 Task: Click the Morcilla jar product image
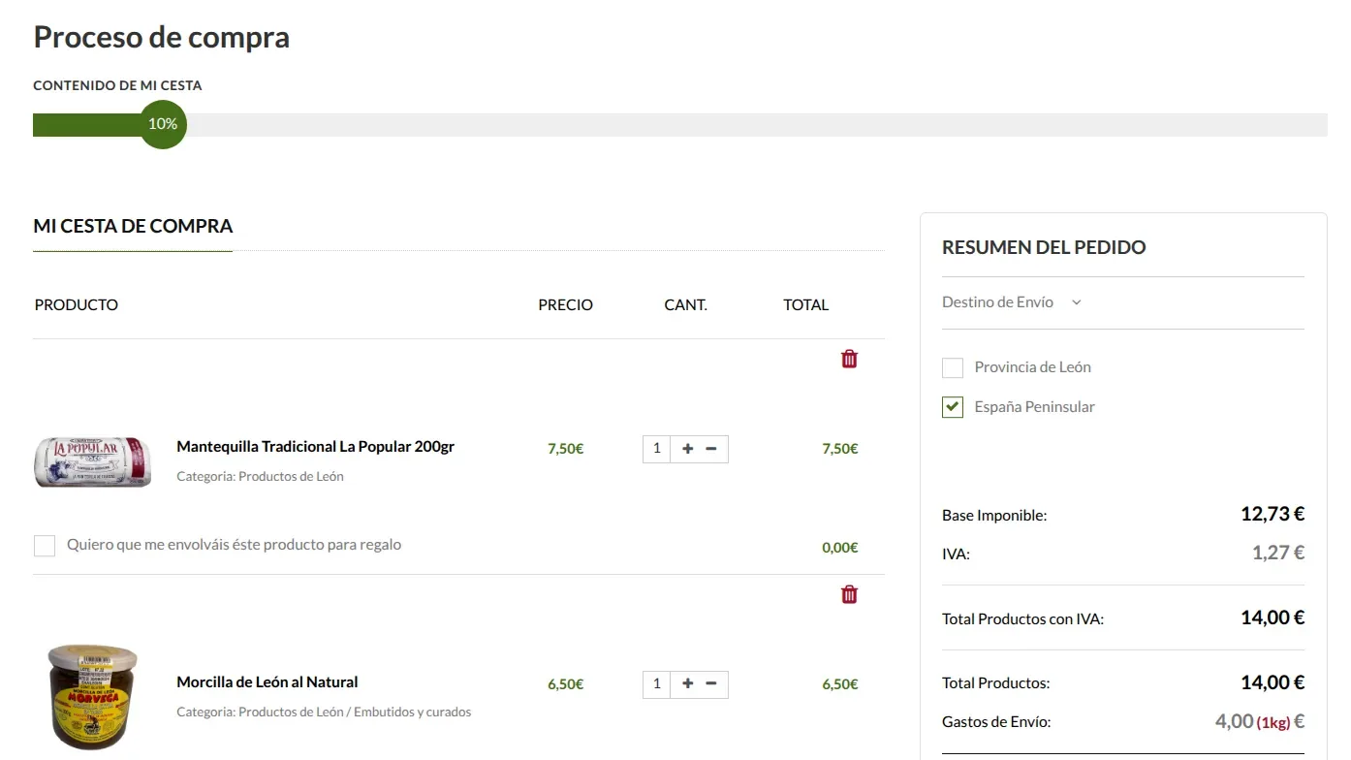click(93, 698)
